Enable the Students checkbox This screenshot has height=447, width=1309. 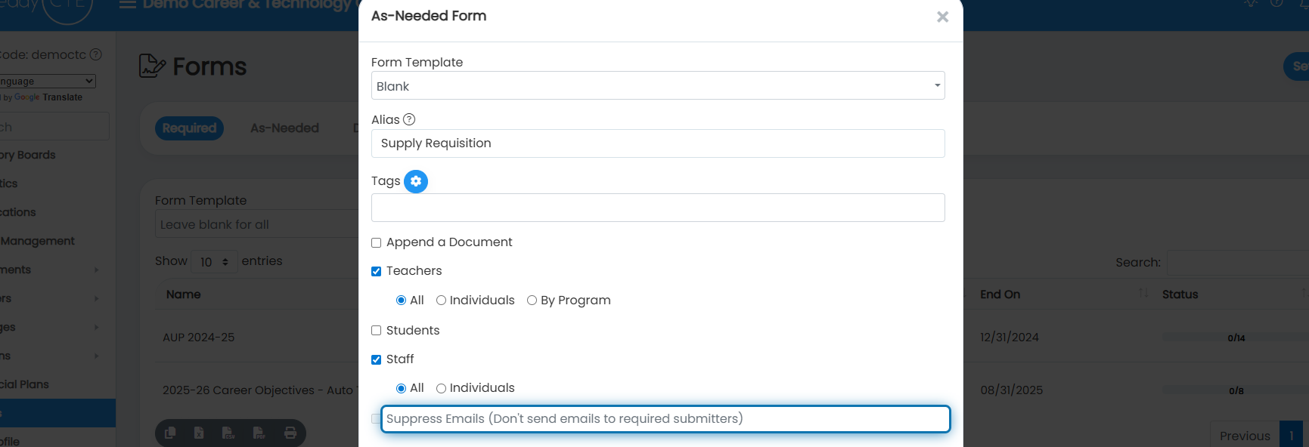pyautogui.click(x=376, y=331)
